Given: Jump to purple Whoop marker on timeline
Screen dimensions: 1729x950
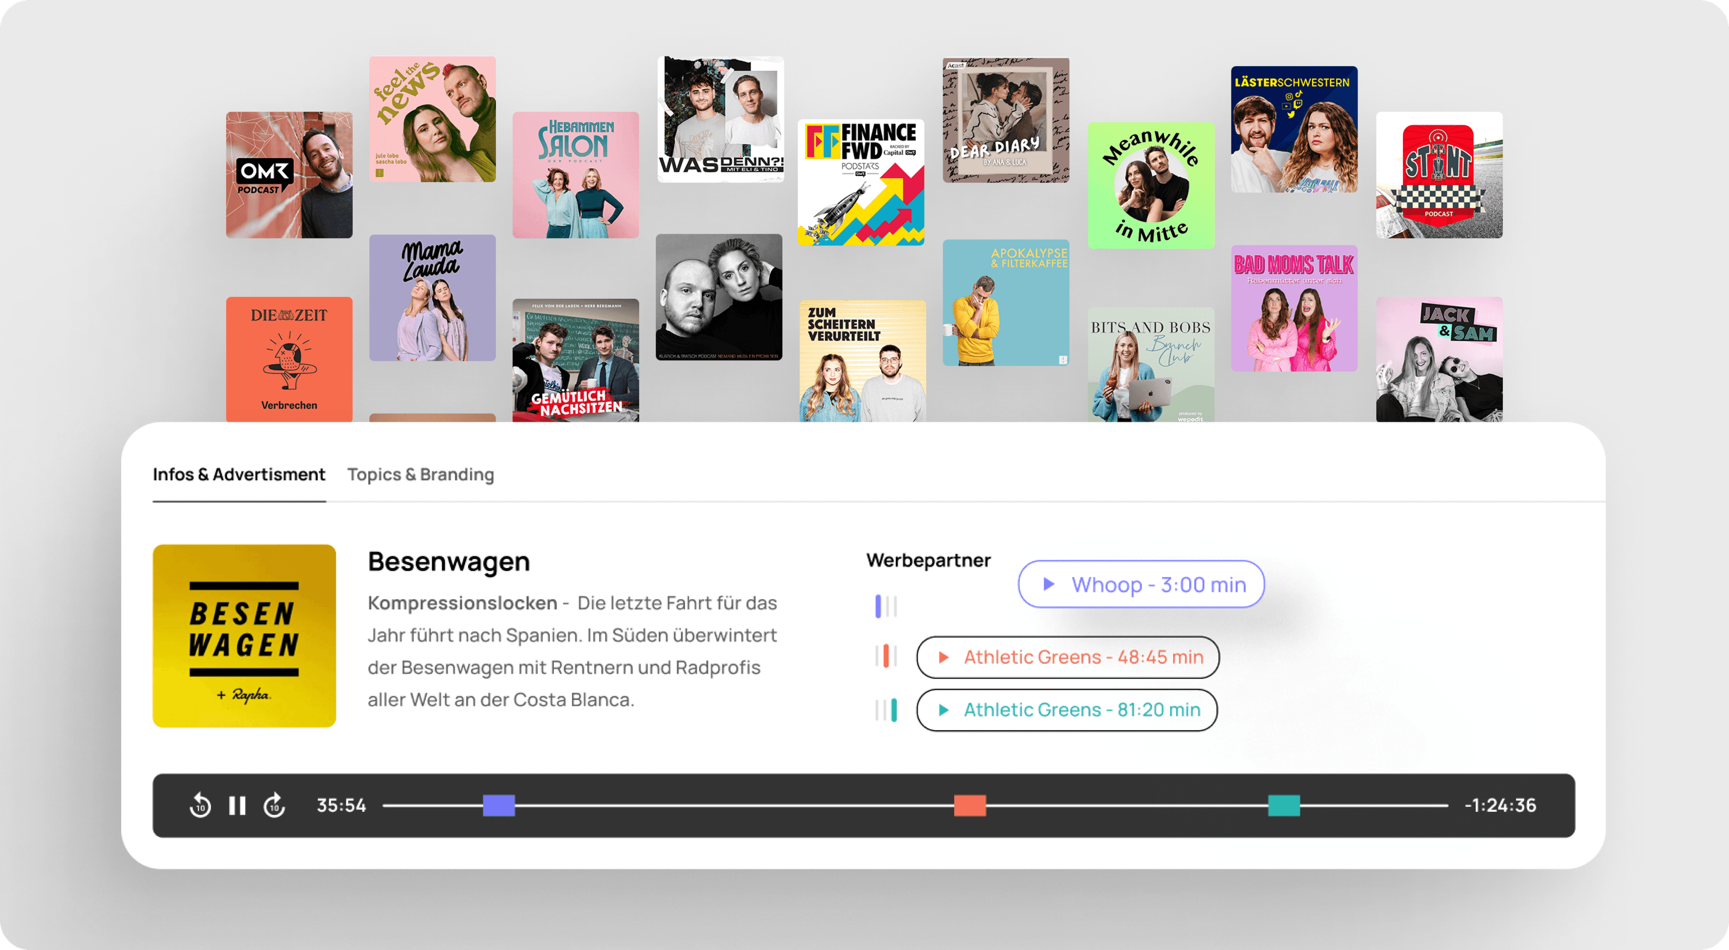Looking at the screenshot, I should tap(499, 805).
